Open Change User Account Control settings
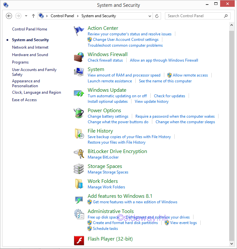Image resolution: width=237 pixels, height=249 pixels. click(126, 40)
